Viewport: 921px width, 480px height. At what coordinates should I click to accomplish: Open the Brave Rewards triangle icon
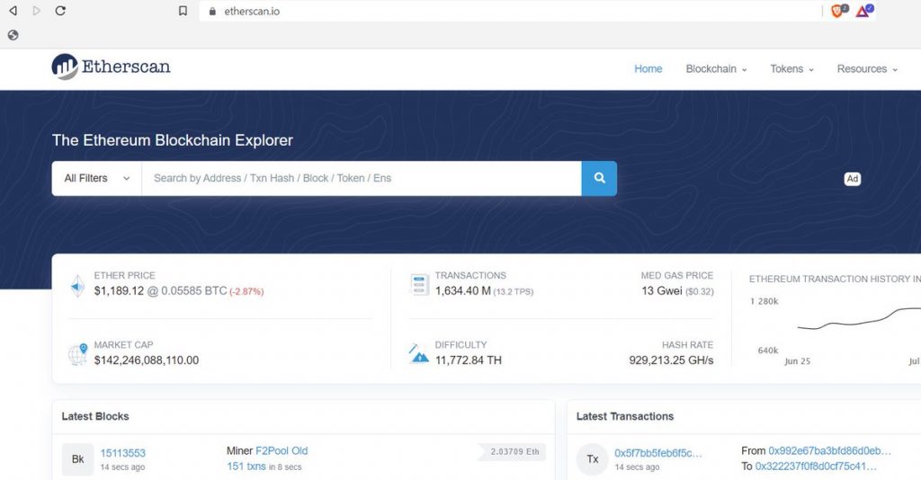coord(864,11)
